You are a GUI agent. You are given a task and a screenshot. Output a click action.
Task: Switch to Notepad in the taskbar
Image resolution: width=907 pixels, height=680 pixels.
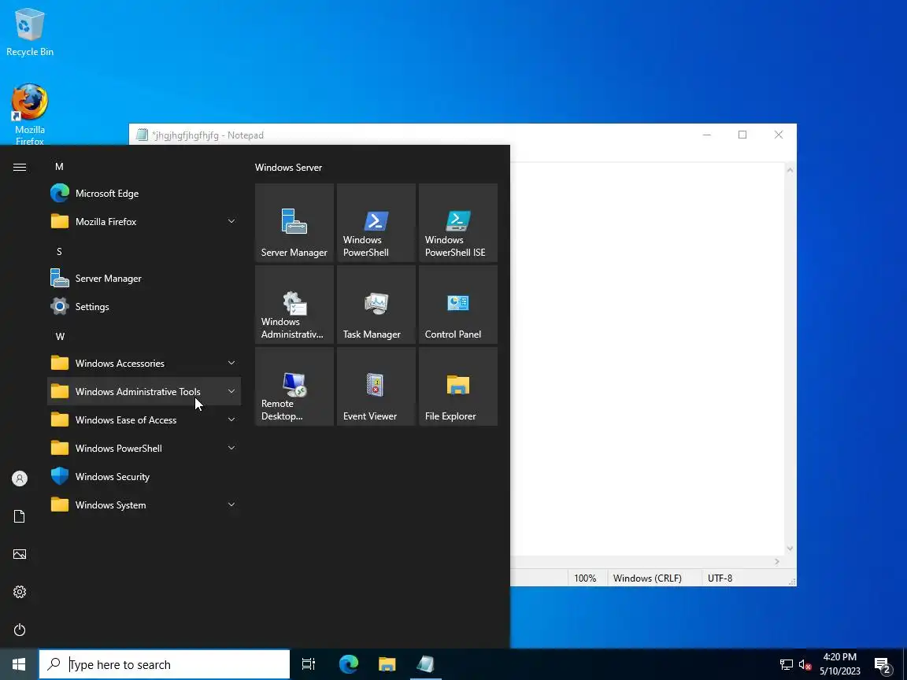(x=426, y=664)
